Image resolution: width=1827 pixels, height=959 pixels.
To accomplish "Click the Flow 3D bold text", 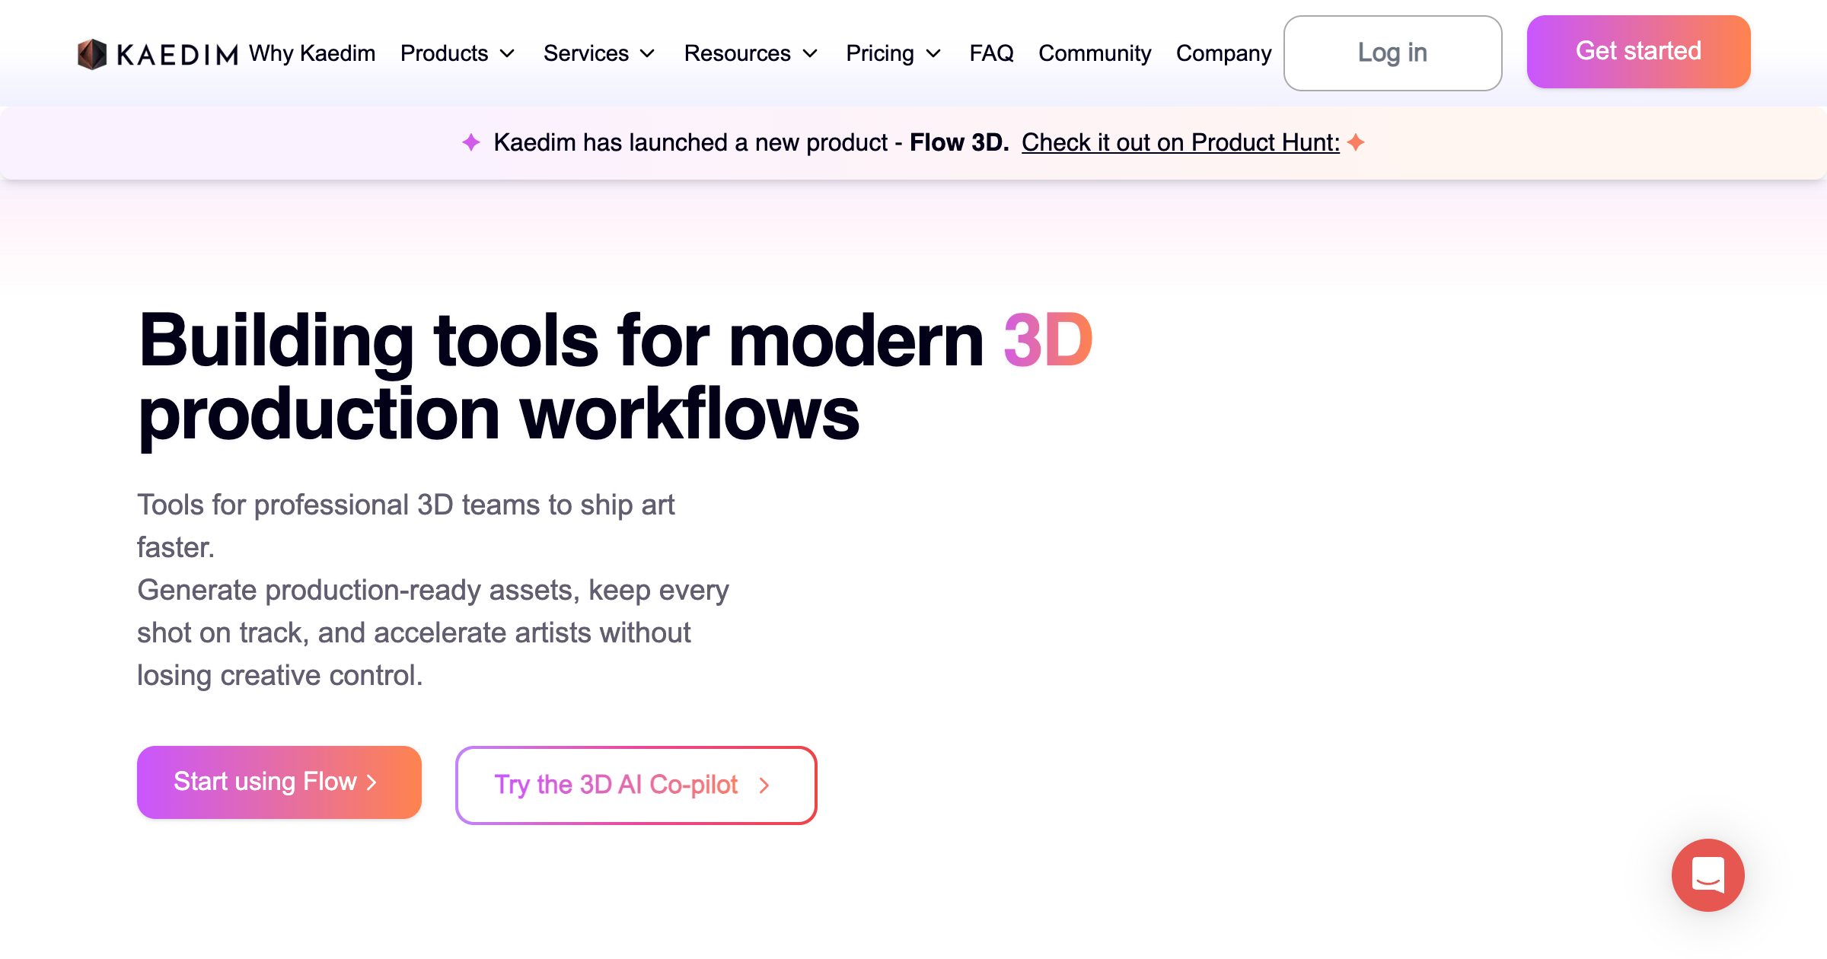I will (x=959, y=142).
